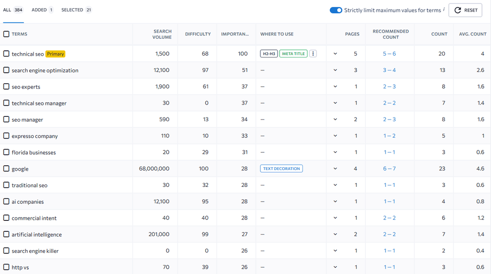Click the 'commercial intent' term text
Viewport: 491px width, 274px height.
click(x=34, y=218)
